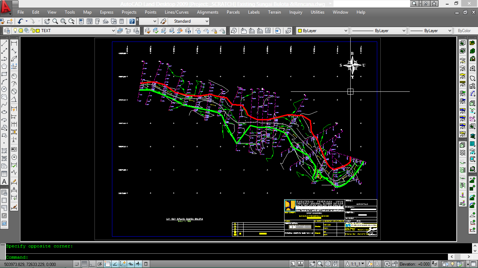Screen dimensions: 478x268
Task: Select the Pan Realtime tool
Action: tap(47, 21)
